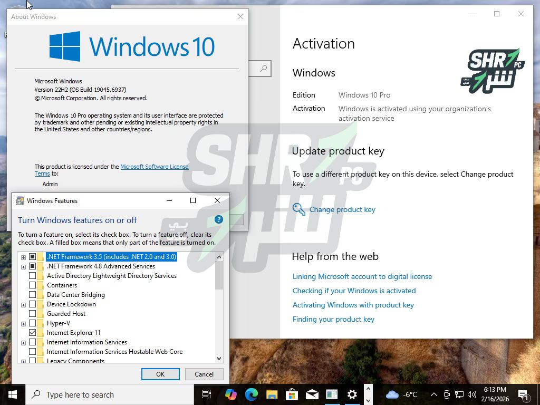Open the network status tray icon
The height and width of the screenshot is (405, 540).
459,394
